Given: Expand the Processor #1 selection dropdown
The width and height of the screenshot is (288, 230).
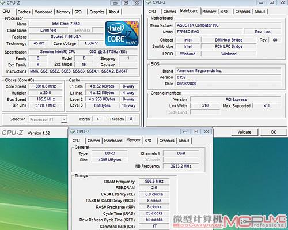Looking at the screenshot, I should point(65,119).
